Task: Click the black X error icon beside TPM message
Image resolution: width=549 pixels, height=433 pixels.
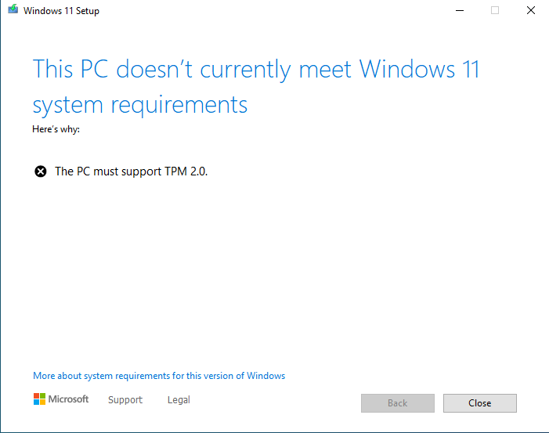Action: [x=40, y=171]
